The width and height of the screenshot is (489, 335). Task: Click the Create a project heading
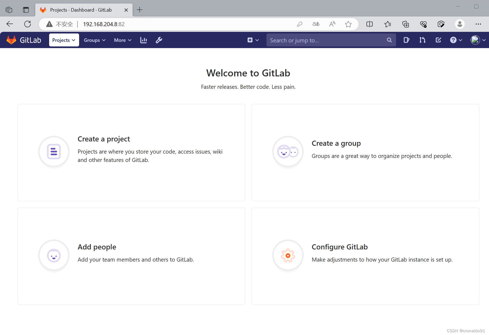point(104,139)
